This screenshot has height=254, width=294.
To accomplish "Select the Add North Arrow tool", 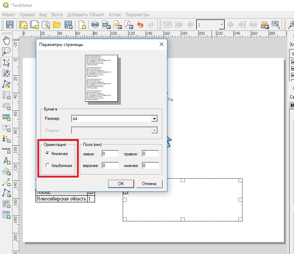I will pyautogui.click(x=6, y=160).
